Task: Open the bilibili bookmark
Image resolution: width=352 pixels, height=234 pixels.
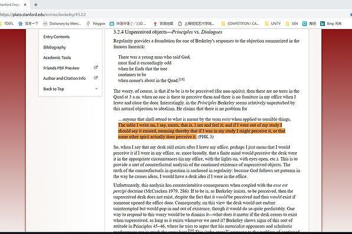Action: click(128, 24)
